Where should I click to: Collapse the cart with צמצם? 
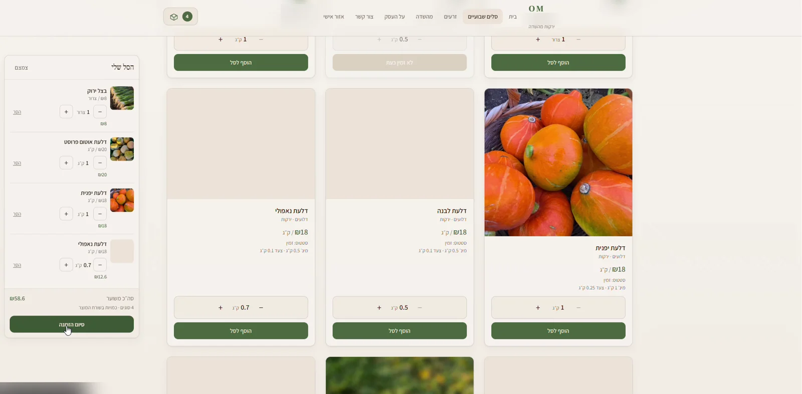pos(21,68)
